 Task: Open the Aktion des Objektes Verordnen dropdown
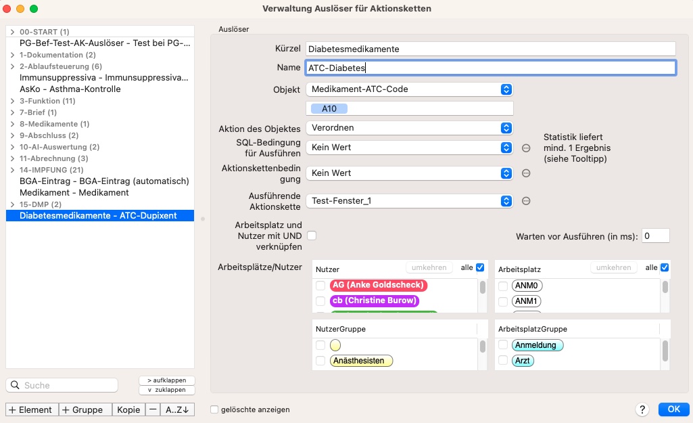pyautogui.click(x=409, y=128)
